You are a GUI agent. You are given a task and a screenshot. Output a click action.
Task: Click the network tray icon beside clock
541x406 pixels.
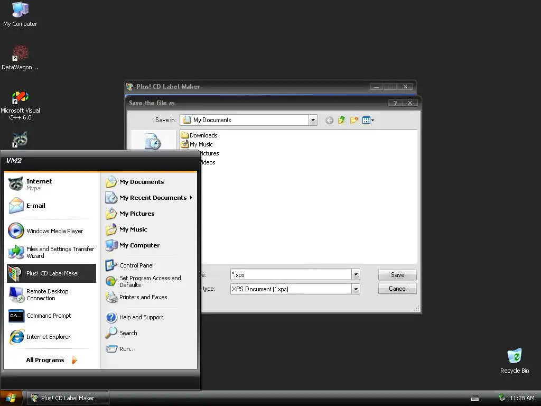[502, 398]
